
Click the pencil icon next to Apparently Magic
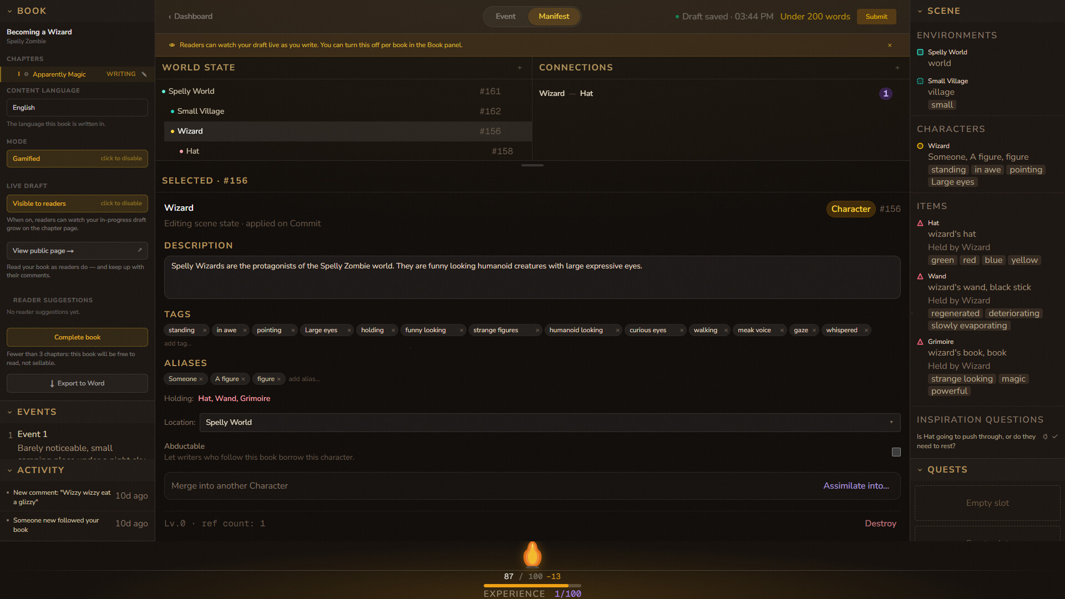coord(144,74)
